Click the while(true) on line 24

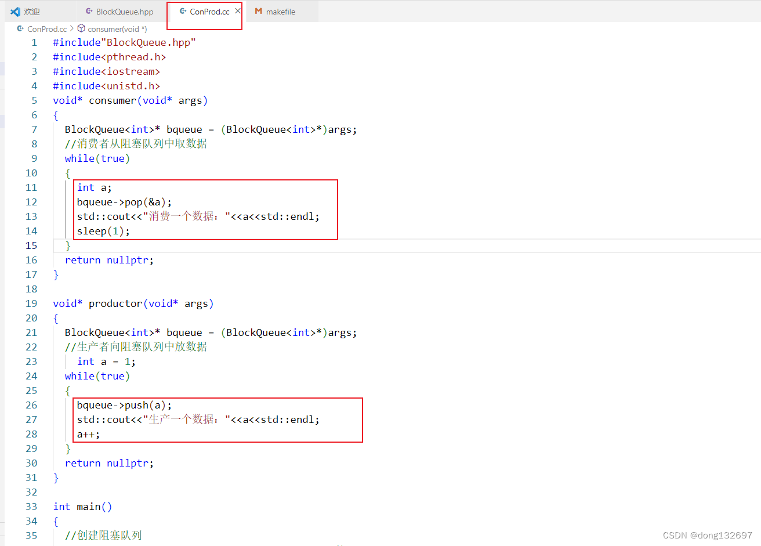tap(97, 376)
